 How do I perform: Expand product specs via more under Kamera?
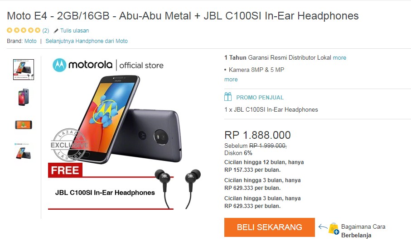[x=231, y=80]
